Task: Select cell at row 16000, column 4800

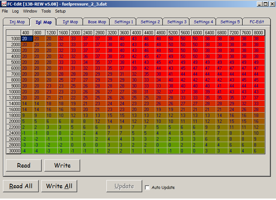Action: 161,110
